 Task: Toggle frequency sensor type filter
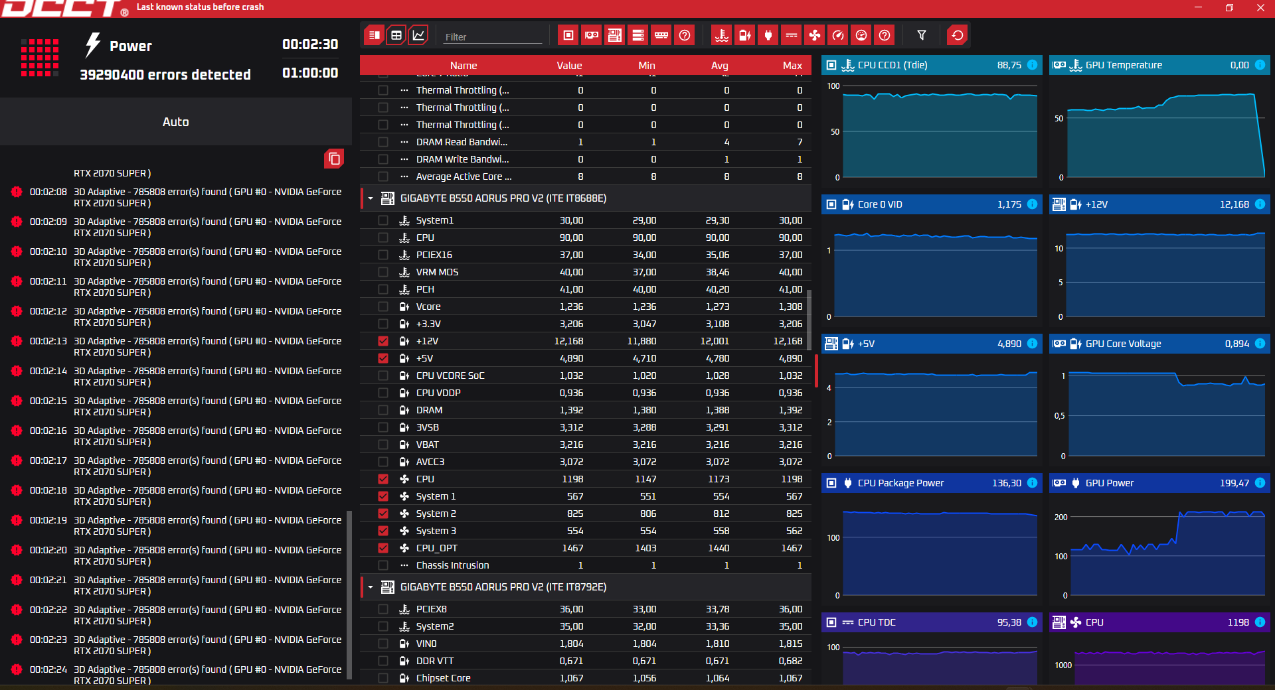pos(838,35)
